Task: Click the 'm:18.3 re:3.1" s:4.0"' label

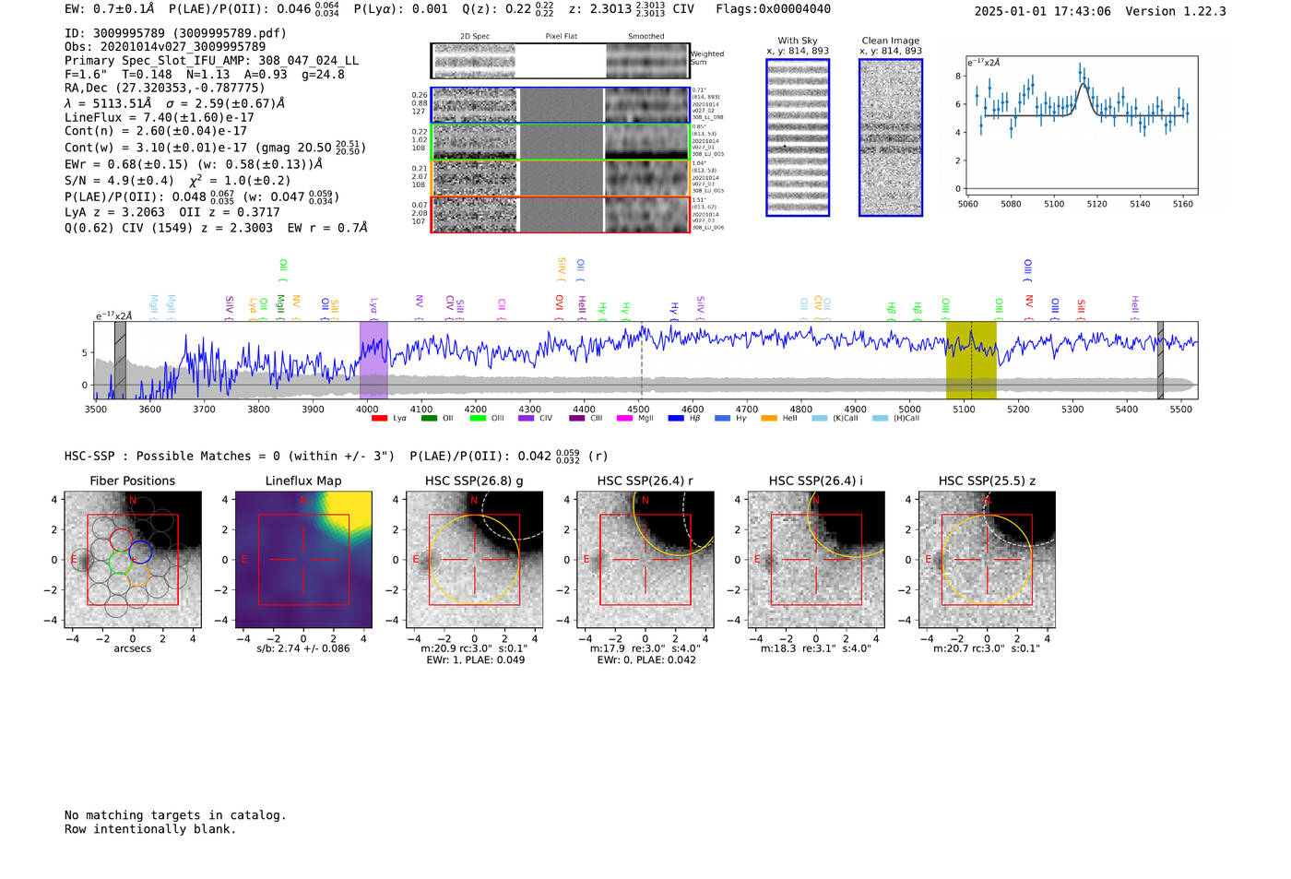Action: 816,648
